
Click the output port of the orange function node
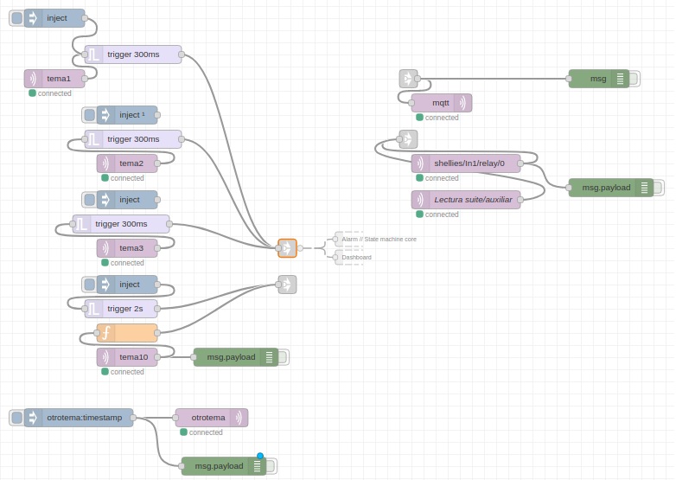(157, 333)
